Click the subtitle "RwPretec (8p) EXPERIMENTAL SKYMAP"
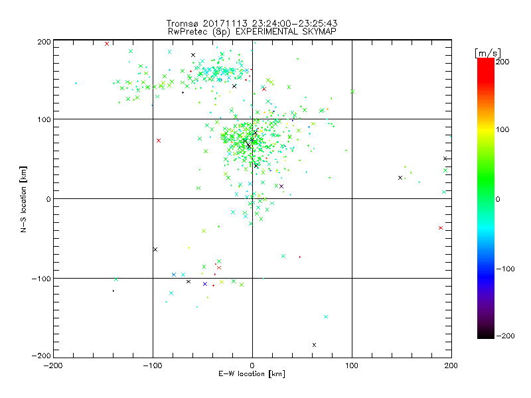 [x=252, y=31]
